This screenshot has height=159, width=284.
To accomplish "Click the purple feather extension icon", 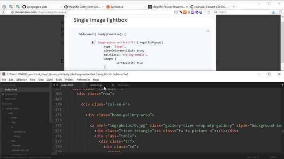I will click(181, 12).
